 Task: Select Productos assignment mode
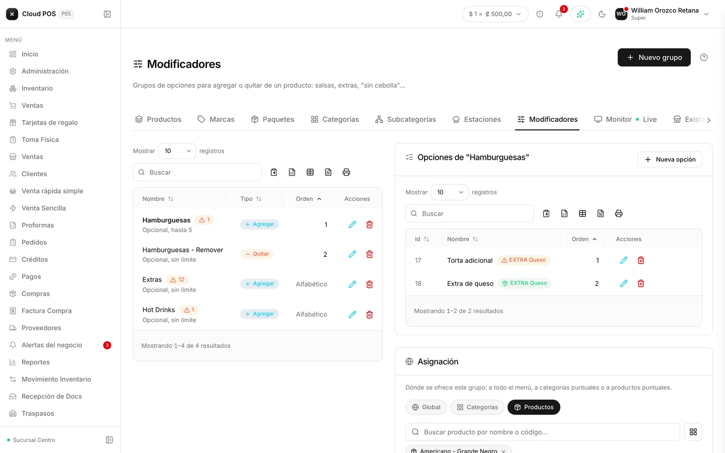click(x=534, y=407)
